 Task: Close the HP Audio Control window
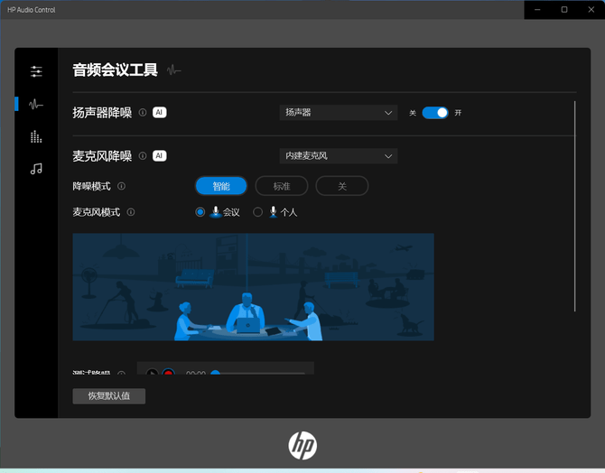tap(591, 10)
